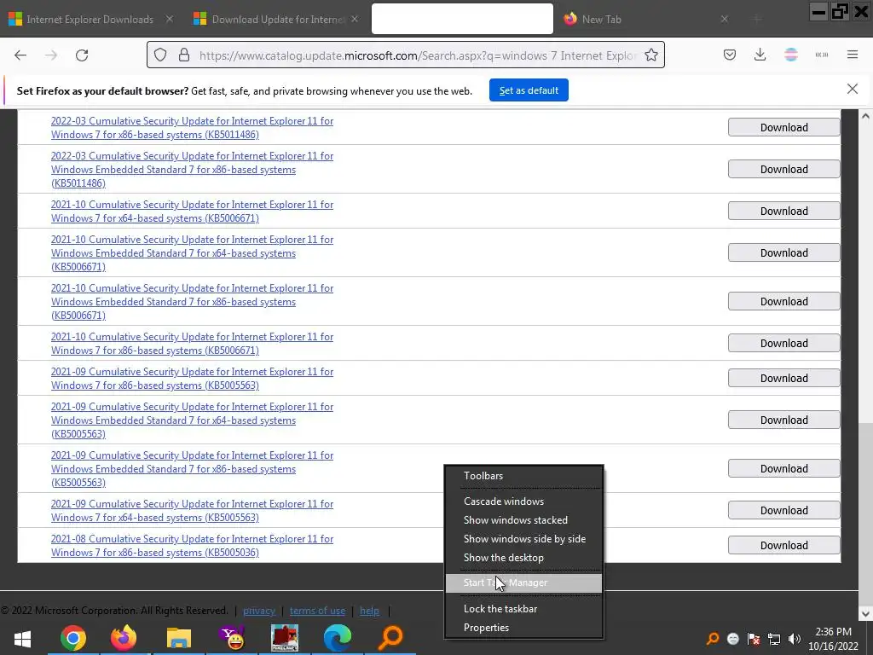Click the address bar URL field

pyautogui.click(x=418, y=55)
